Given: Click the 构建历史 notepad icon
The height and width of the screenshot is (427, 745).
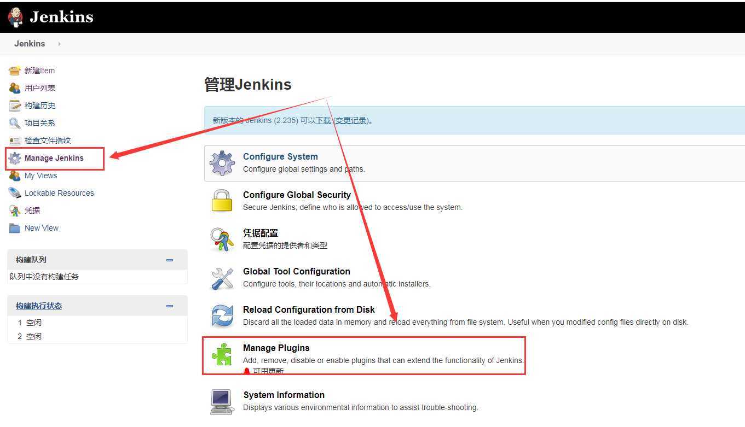Looking at the screenshot, I should (15, 106).
